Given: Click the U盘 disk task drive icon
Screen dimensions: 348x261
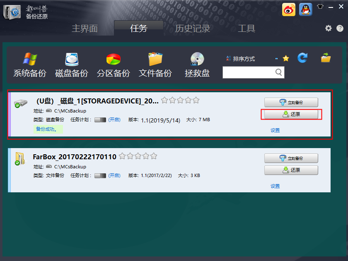Looking at the screenshot, I should pos(20,103).
